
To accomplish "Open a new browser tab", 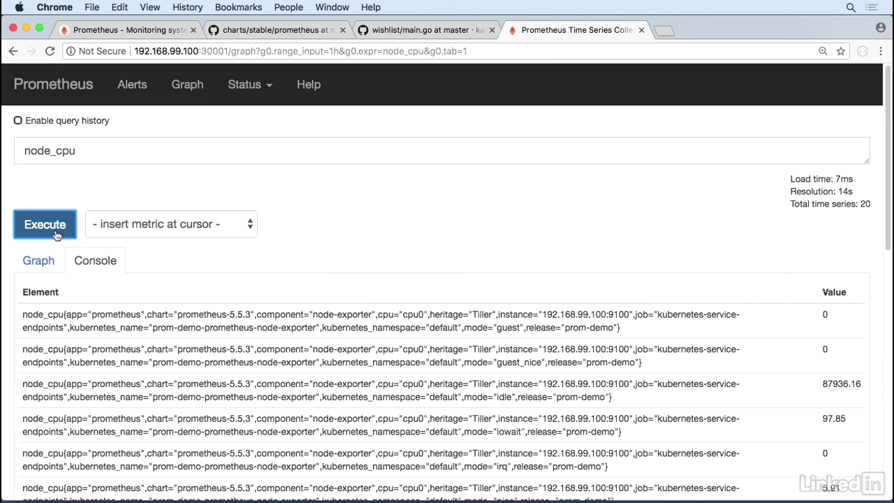I will tap(664, 31).
